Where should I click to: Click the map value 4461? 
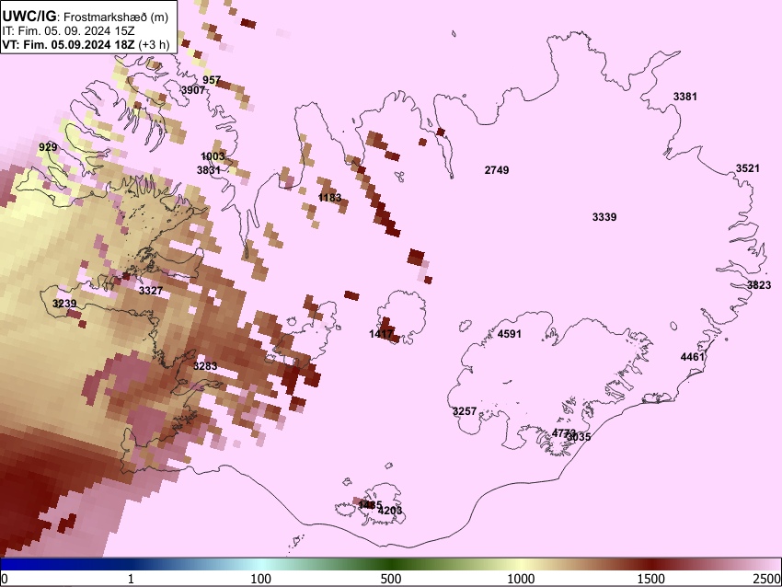pos(693,357)
